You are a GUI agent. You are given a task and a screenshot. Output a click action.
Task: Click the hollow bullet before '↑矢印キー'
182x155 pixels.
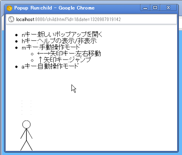32,60
